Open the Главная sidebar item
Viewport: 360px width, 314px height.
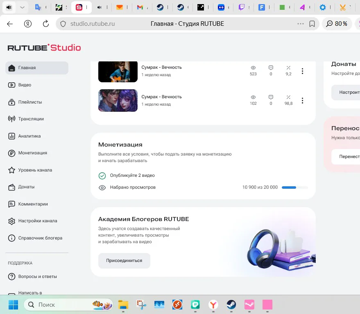coord(37,68)
